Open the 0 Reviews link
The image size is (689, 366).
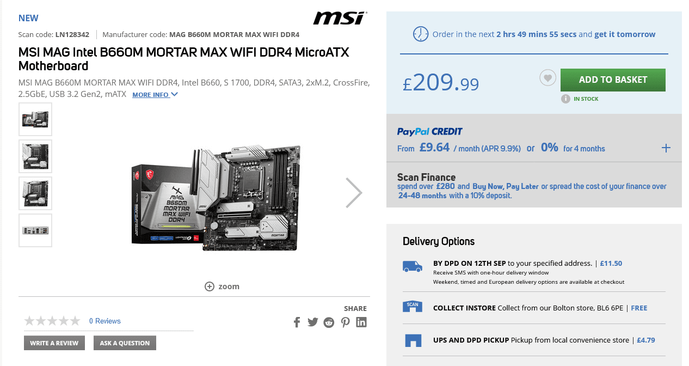[x=105, y=321]
